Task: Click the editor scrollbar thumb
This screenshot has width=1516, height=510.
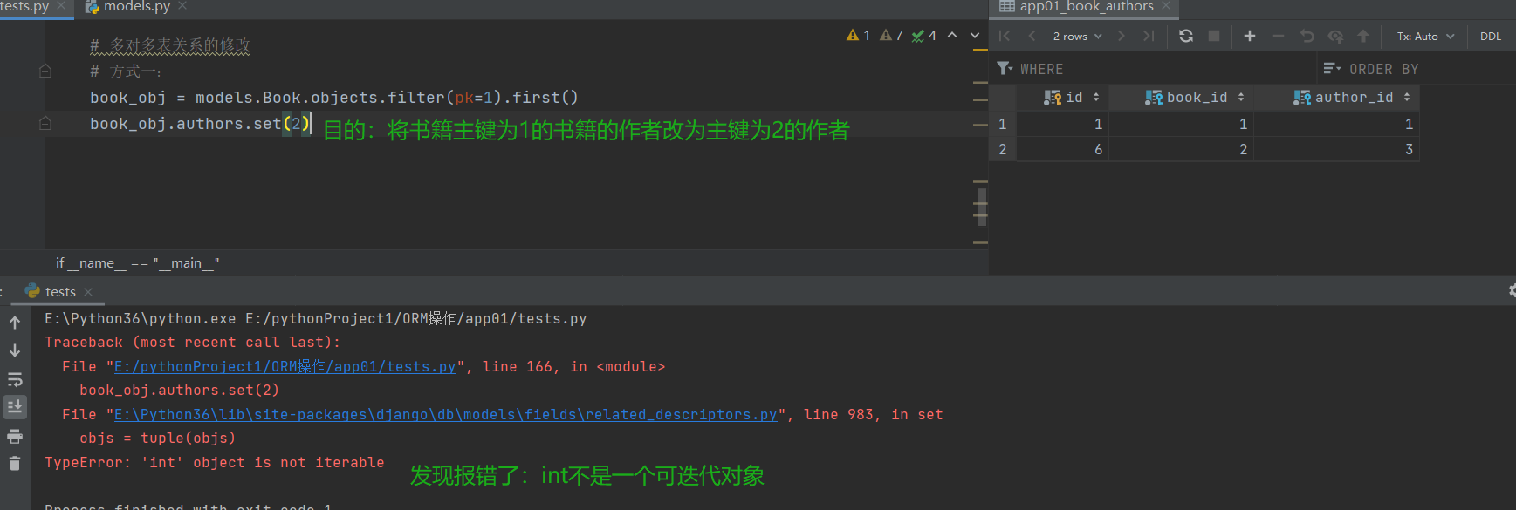Action: (x=982, y=207)
